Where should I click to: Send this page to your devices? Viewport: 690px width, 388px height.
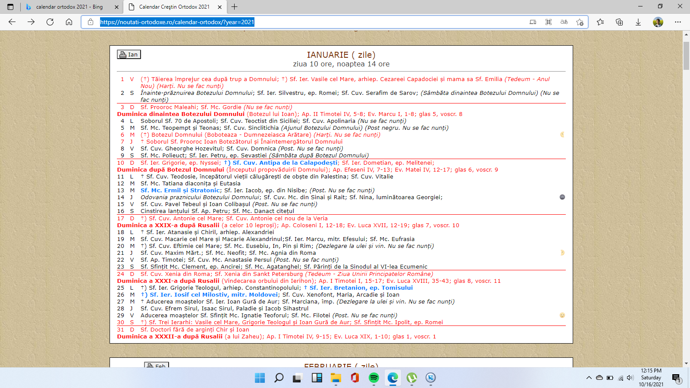point(533,22)
